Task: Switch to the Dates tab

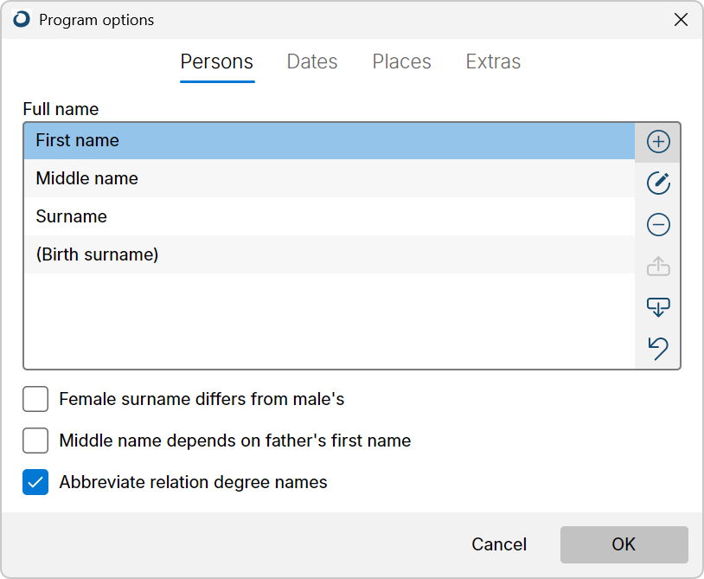Action: [x=312, y=61]
